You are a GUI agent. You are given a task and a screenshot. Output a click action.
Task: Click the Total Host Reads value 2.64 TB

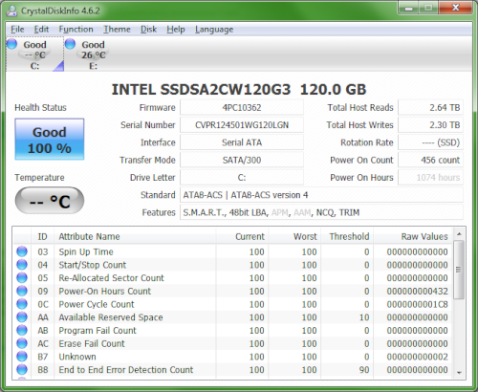(430, 108)
